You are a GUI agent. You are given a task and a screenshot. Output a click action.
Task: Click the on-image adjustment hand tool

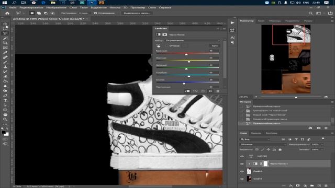tap(158, 45)
